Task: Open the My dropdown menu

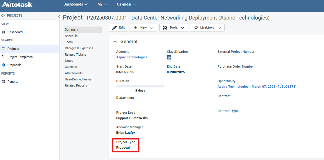Action: click(102, 4)
